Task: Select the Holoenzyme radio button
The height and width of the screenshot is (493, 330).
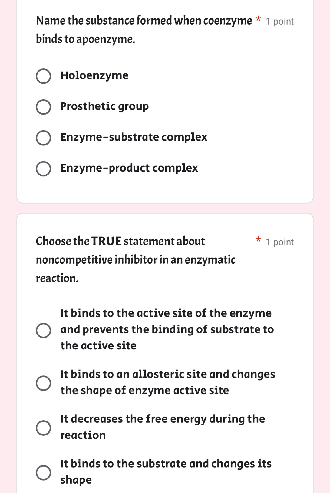Action: [x=44, y=76]
